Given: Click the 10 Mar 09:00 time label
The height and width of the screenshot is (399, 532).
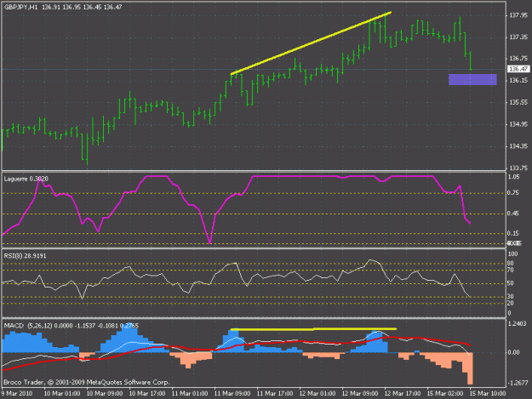Looking at the screenshot, I should 105,394.
